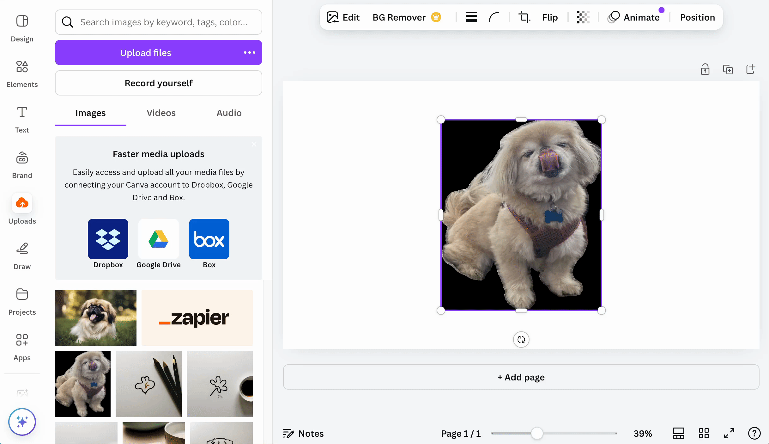Open the corner rounding icon
The height and width of the screenshot is (444, 769).
[x=494, y=17]
